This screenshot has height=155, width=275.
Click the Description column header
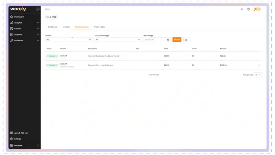pyautogui.click(x=92, y=49)
